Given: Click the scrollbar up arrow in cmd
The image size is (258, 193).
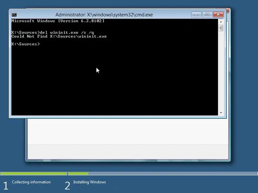Looking at the screenshot, I should 221,22.
